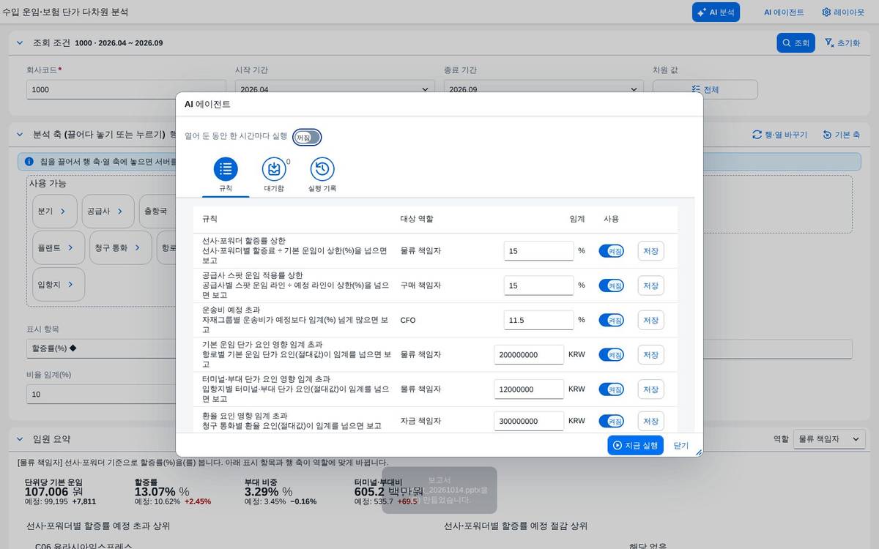The height and width of the screenshot is (549, 879).
Task: Expand the 플랜트 chip arrow
Action: click(70, 247)
